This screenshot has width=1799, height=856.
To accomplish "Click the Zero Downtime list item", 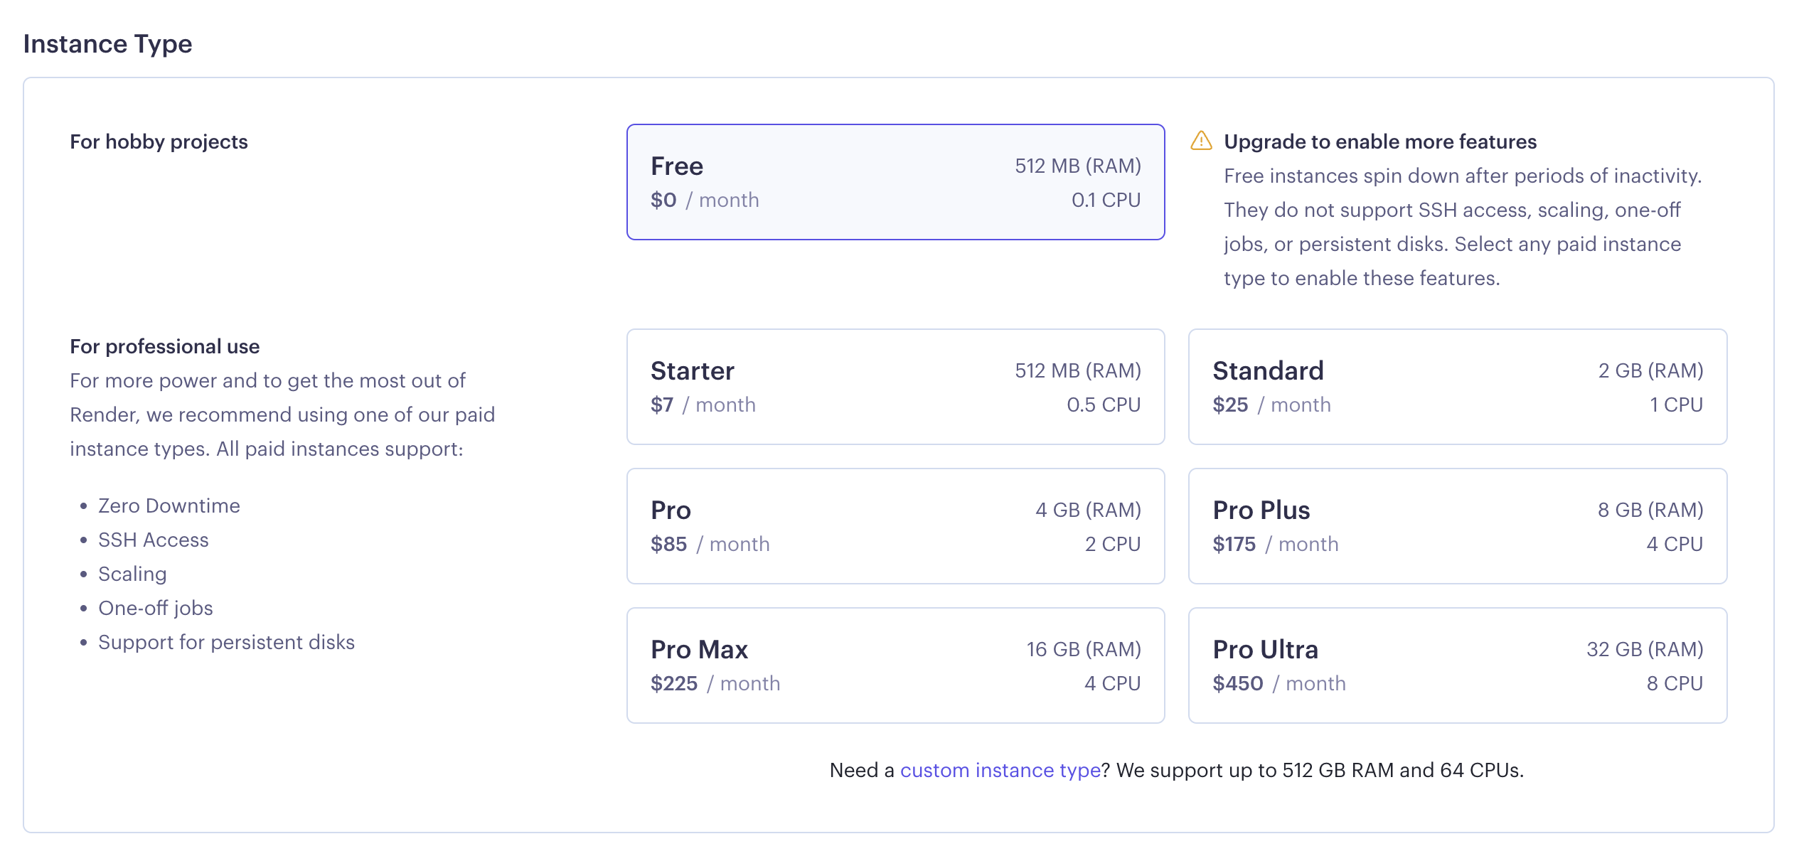I will (x=169, y=505).
